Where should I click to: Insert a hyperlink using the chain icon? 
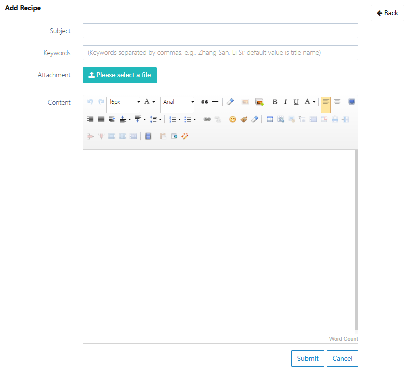point(207,119)
